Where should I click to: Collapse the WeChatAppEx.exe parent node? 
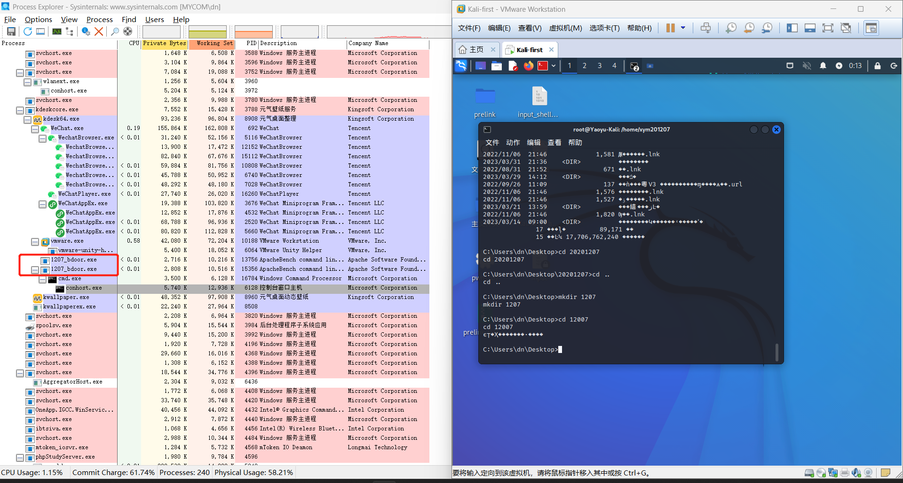pyautogui.click(x=42, y=204)
